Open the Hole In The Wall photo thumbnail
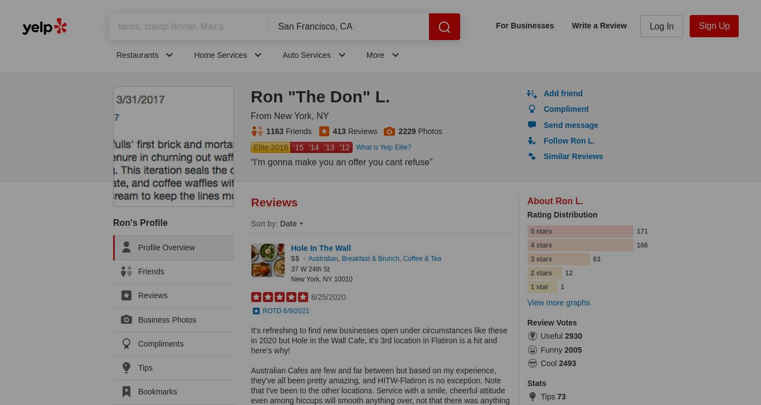The height and width of the screenshot is (405, 761). [268, 260]
